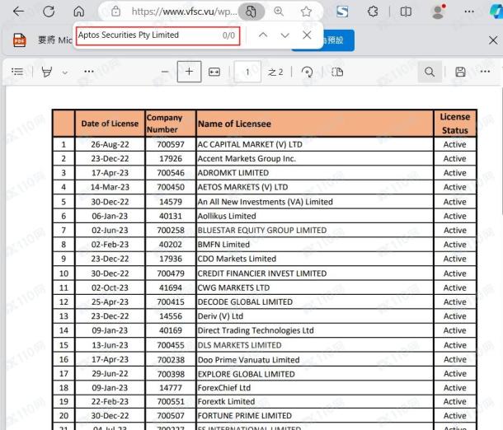The width and height of the screenshot is (503, 430).
Task: Select the EXPLORE GLOBAL LIMITED cell
Action: pos(315,374)
